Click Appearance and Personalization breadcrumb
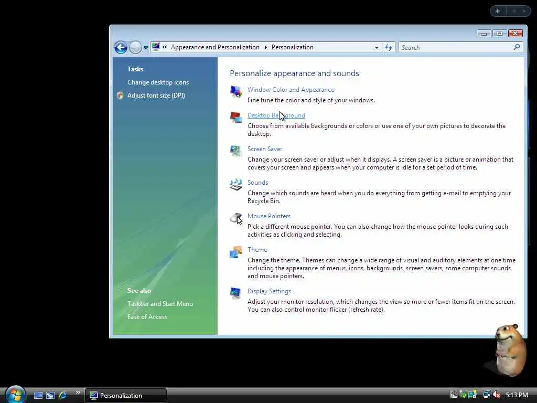This screenshot has width=537, height=403. coord(215,47)
